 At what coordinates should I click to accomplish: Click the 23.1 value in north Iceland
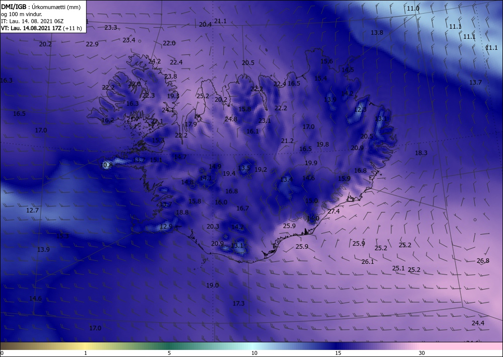click(265, 121)
